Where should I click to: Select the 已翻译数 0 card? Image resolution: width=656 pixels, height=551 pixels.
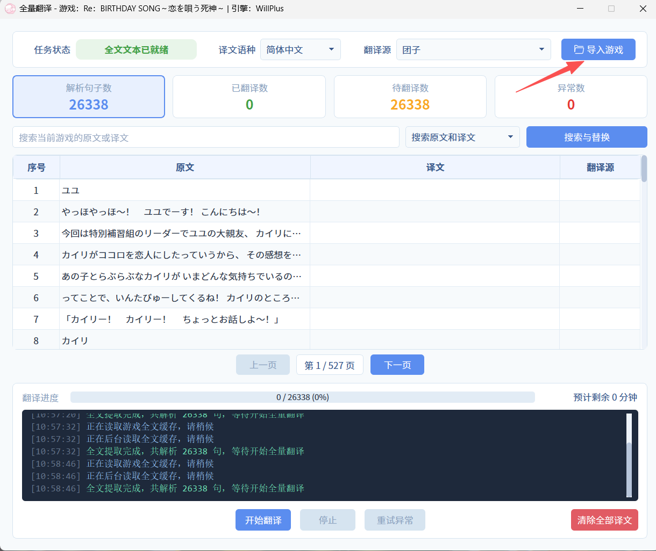[249, 97]
